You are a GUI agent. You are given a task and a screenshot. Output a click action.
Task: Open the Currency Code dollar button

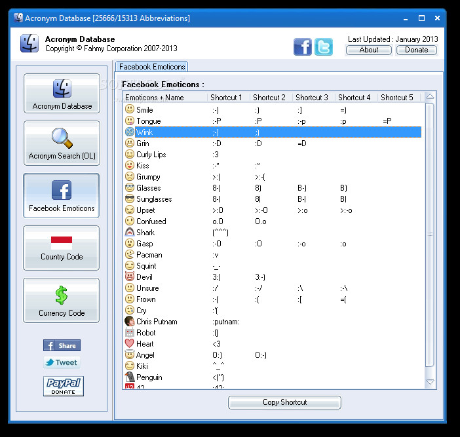pos(62,301)
